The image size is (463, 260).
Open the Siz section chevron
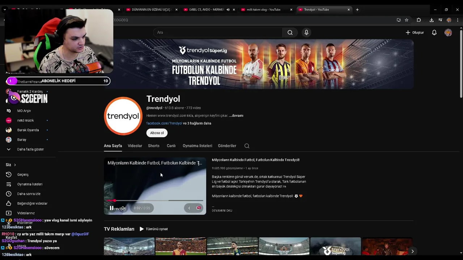pyautogui.click(x=15, y=165)
